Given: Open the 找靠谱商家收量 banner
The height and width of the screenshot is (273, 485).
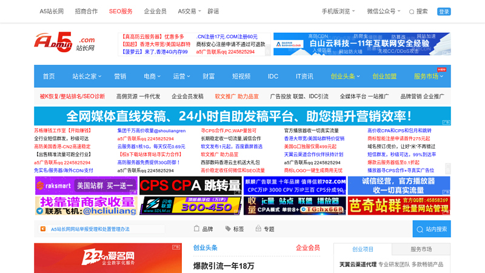Looking at the screenshot, I should tap(86, 206).
